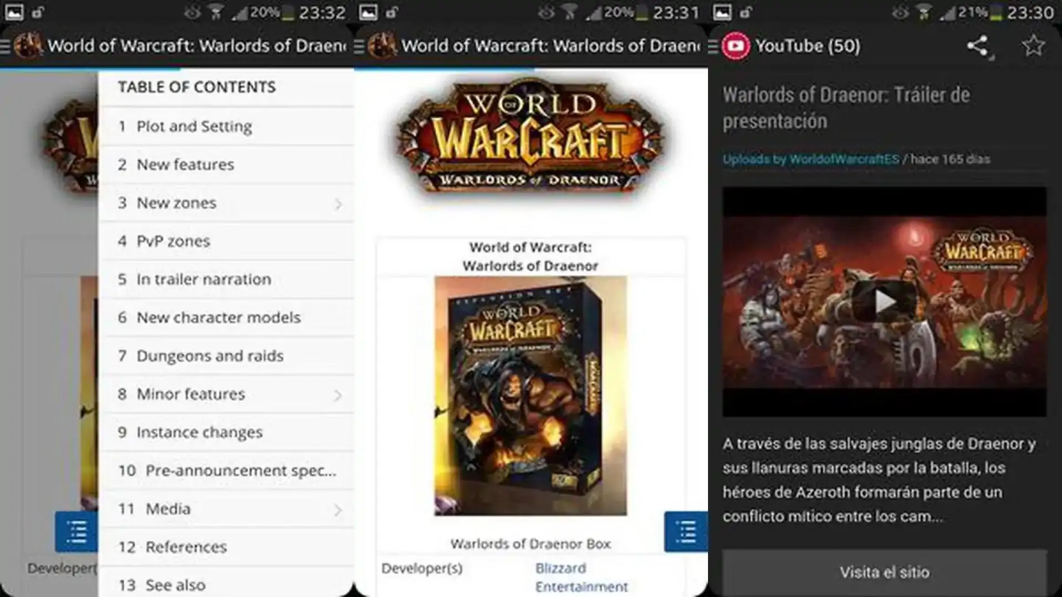Open Dungeons and raids section
The image size is (1062, 597).
click(x=226, y=356)
